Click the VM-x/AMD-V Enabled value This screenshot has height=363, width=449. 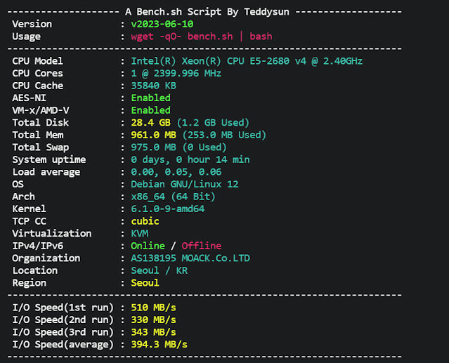point(150,110)
